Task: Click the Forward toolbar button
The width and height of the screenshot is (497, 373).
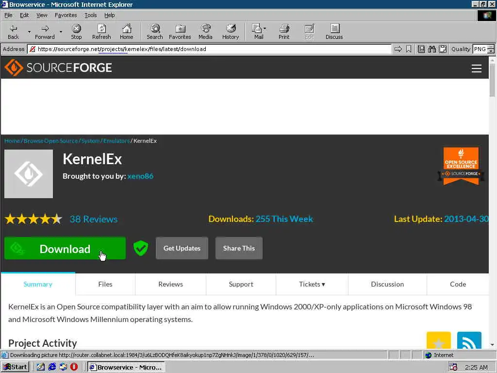Action: [x=45, y=32]
